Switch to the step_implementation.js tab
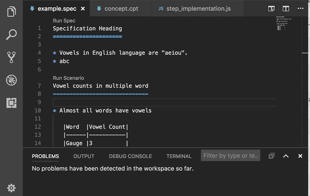 pyautogui.click(x=198, y=8)
